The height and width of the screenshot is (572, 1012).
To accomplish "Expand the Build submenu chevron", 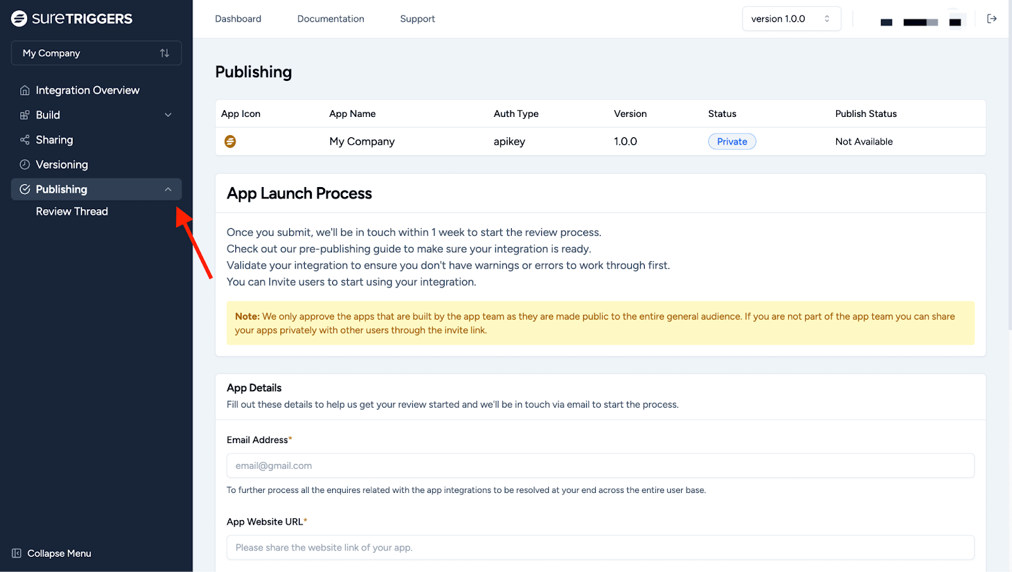I will tap(168, 115).
